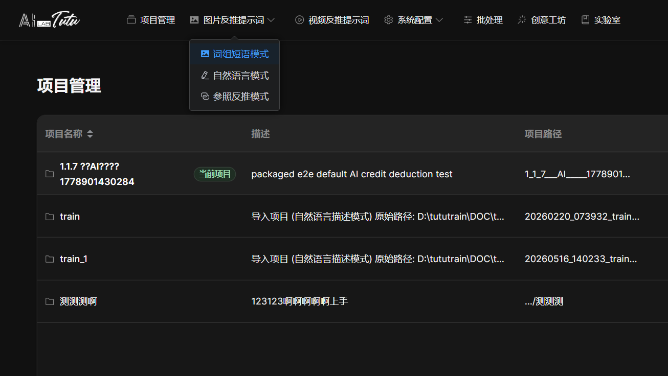Click the description in the train row
This screenshot has width=668, height=376.
coord(378,217)
